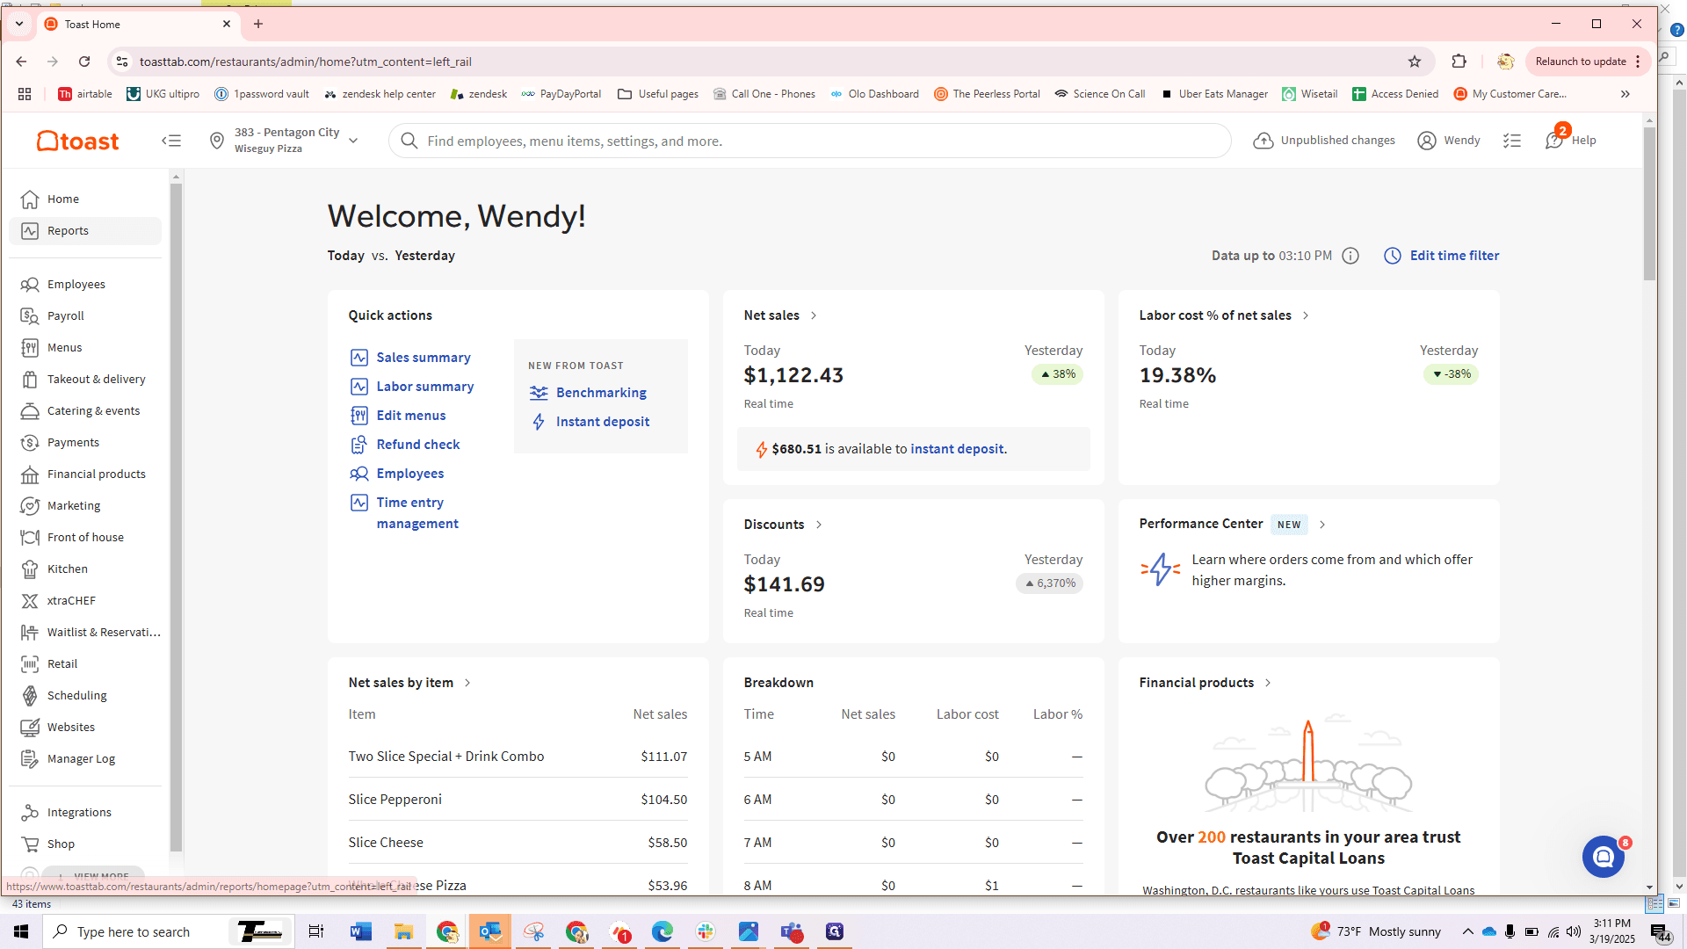Bookmark this page with the star icon
The height and width of the screenshot is (949, 1687).
click(1415, 62)
